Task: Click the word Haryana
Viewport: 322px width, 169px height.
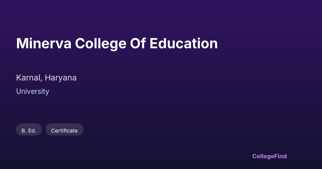Action: [x=61, y=78]
